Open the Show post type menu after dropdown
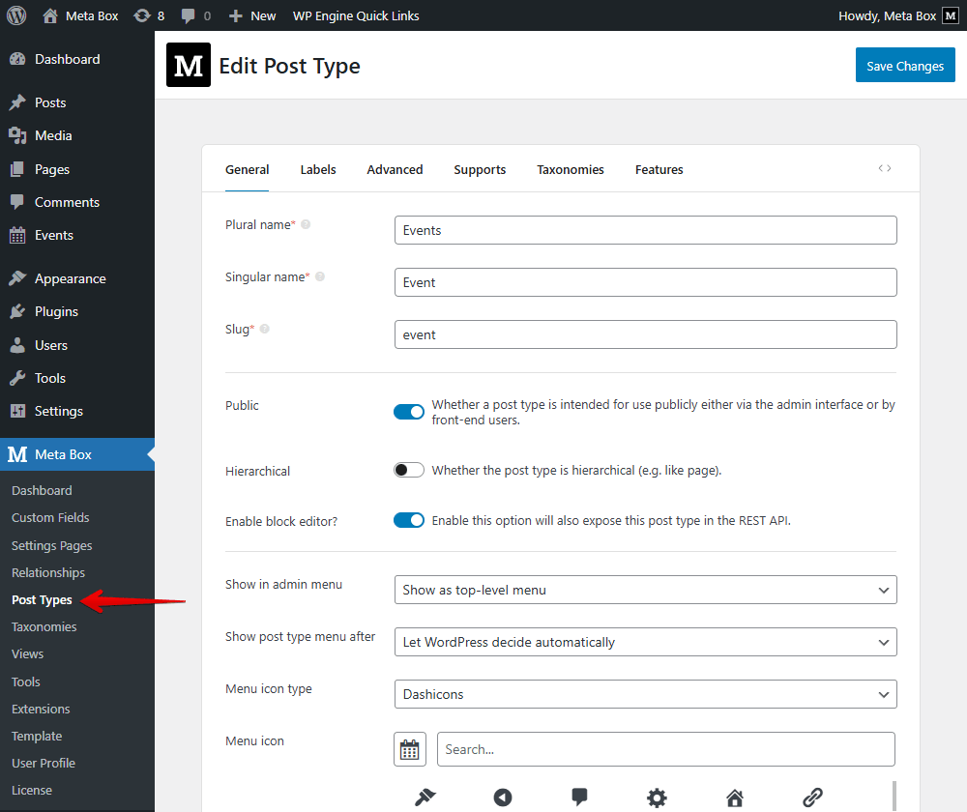Image resolution: width=967 pixels, height=812 pixels. pyautogui.click(x=645, y=643)
